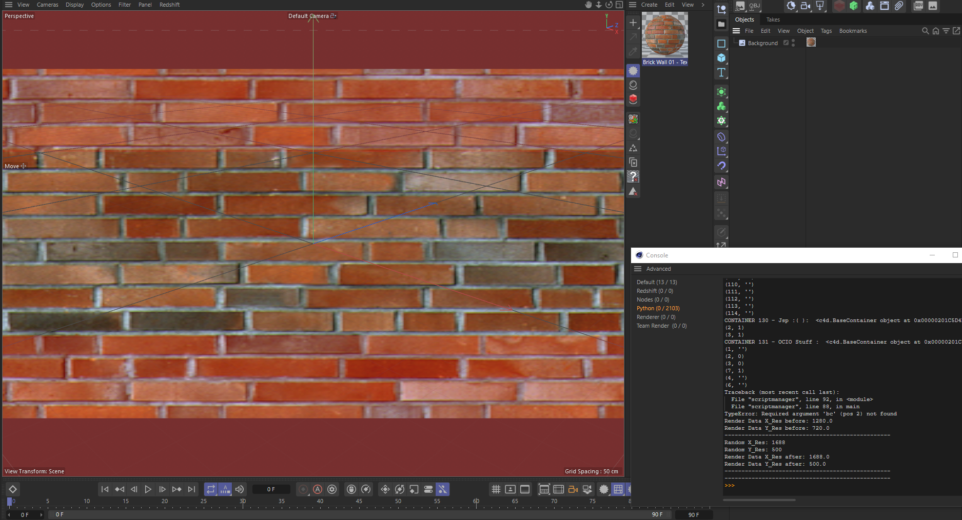Image resolution: width=962 pixels, height=520 pixels.
Task: Open the viewport Redshift menu
Action: pos(169,5)
